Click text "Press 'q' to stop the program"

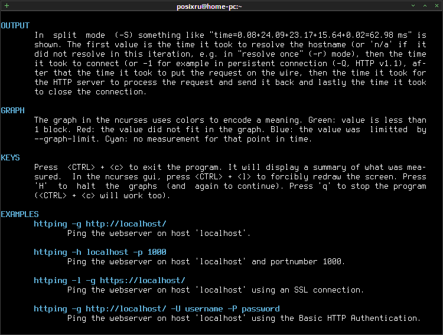click(358, 186)
